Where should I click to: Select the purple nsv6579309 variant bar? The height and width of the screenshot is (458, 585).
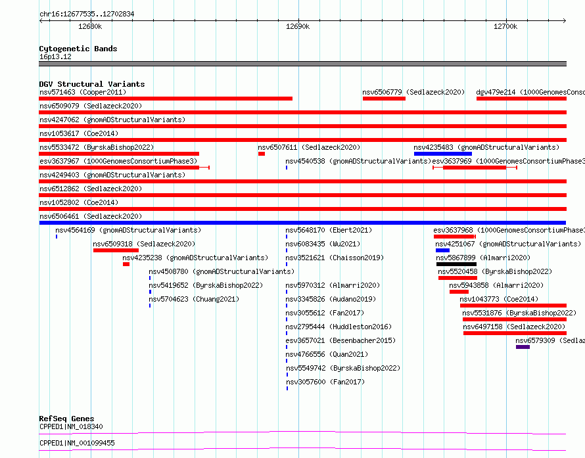[523, 347]
